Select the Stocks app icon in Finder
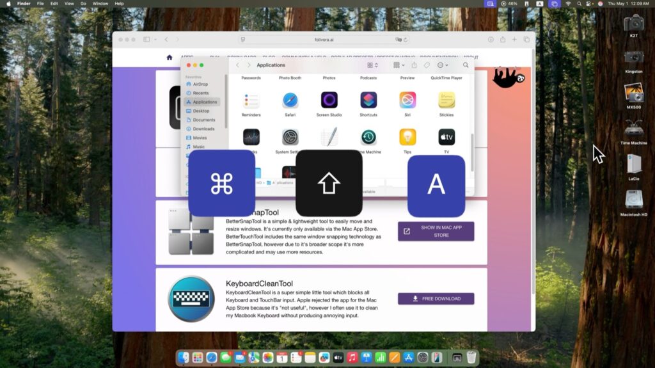 (x=251, y=137)
